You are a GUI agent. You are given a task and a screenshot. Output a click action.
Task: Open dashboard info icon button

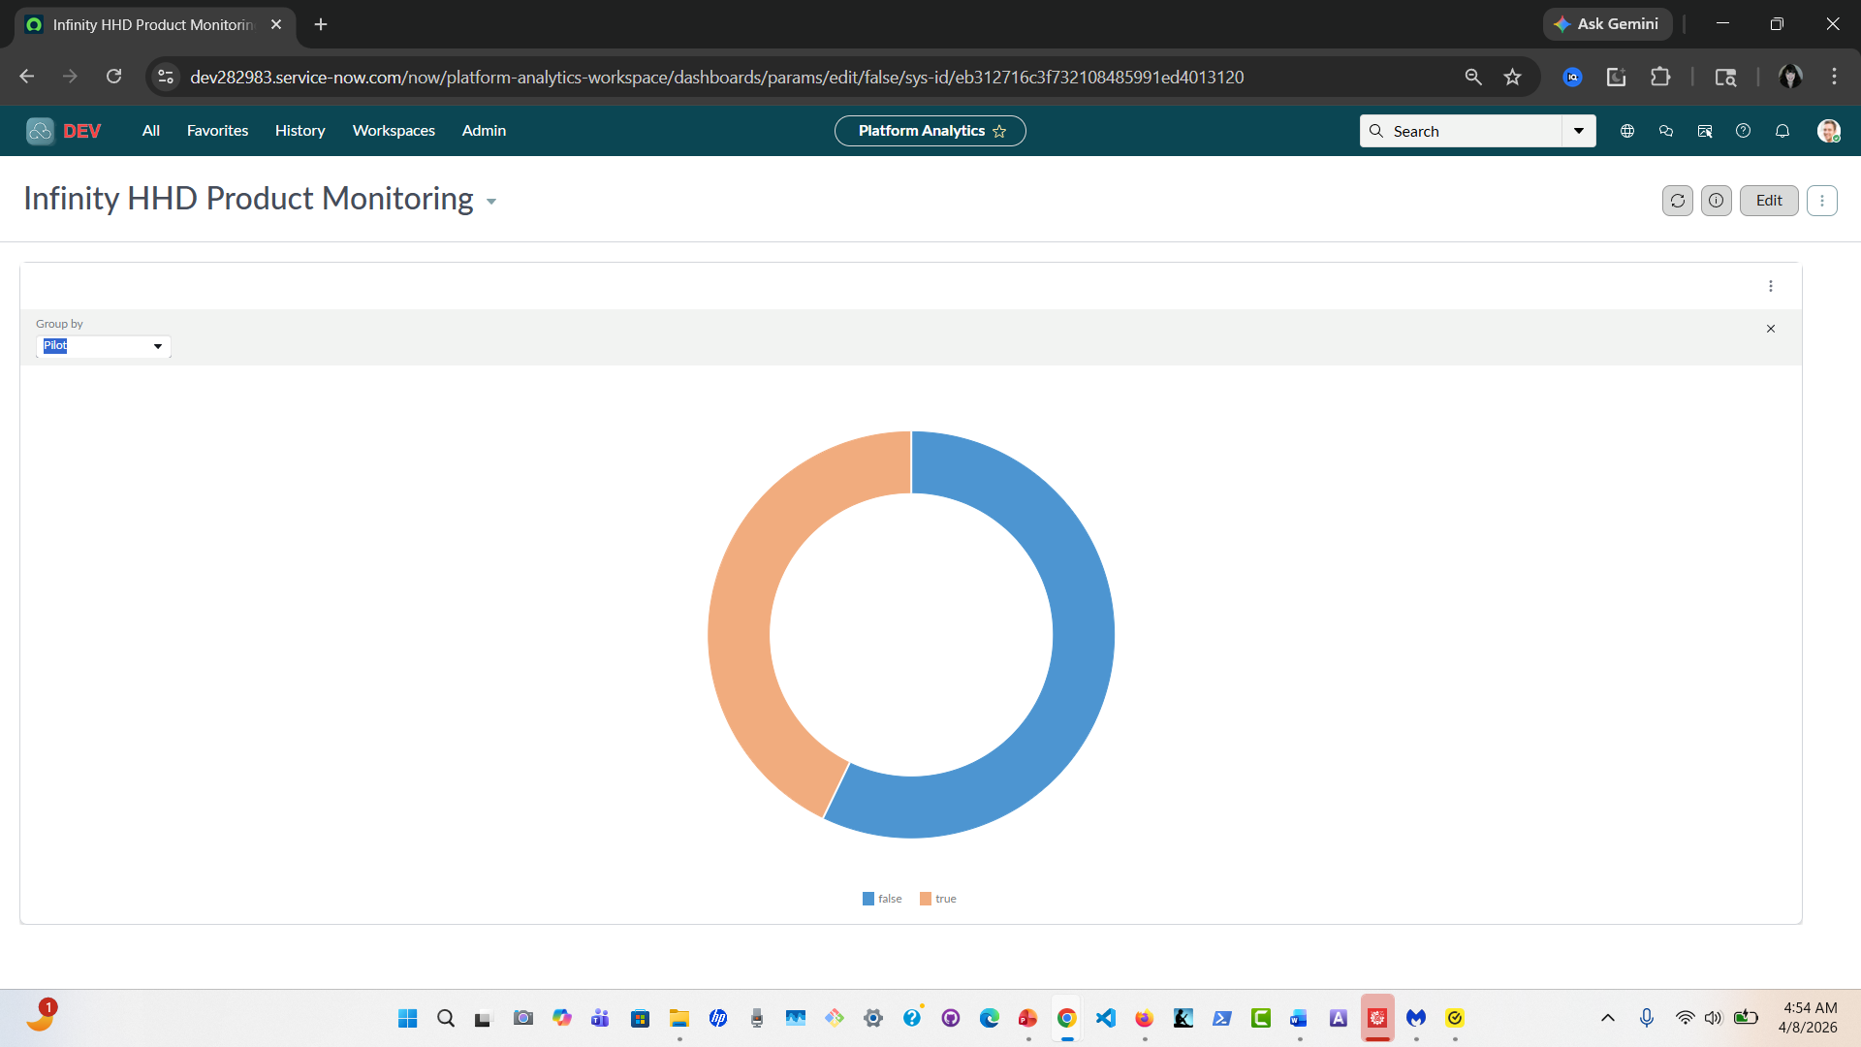(x=1716, y=201)
